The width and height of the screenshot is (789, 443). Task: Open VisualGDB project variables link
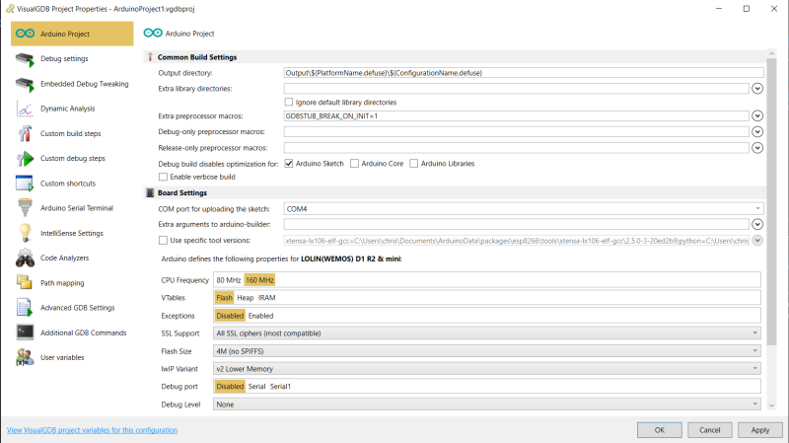pyautogui.click(x=92, y=430)
